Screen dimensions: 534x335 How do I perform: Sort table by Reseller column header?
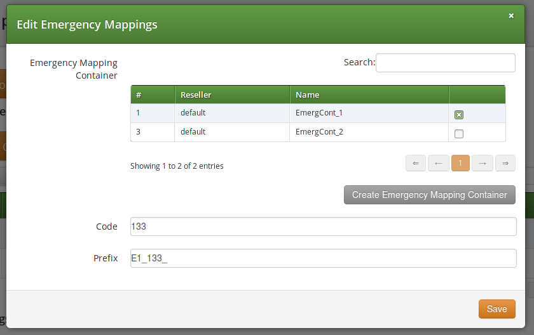[x=231, y=95]
